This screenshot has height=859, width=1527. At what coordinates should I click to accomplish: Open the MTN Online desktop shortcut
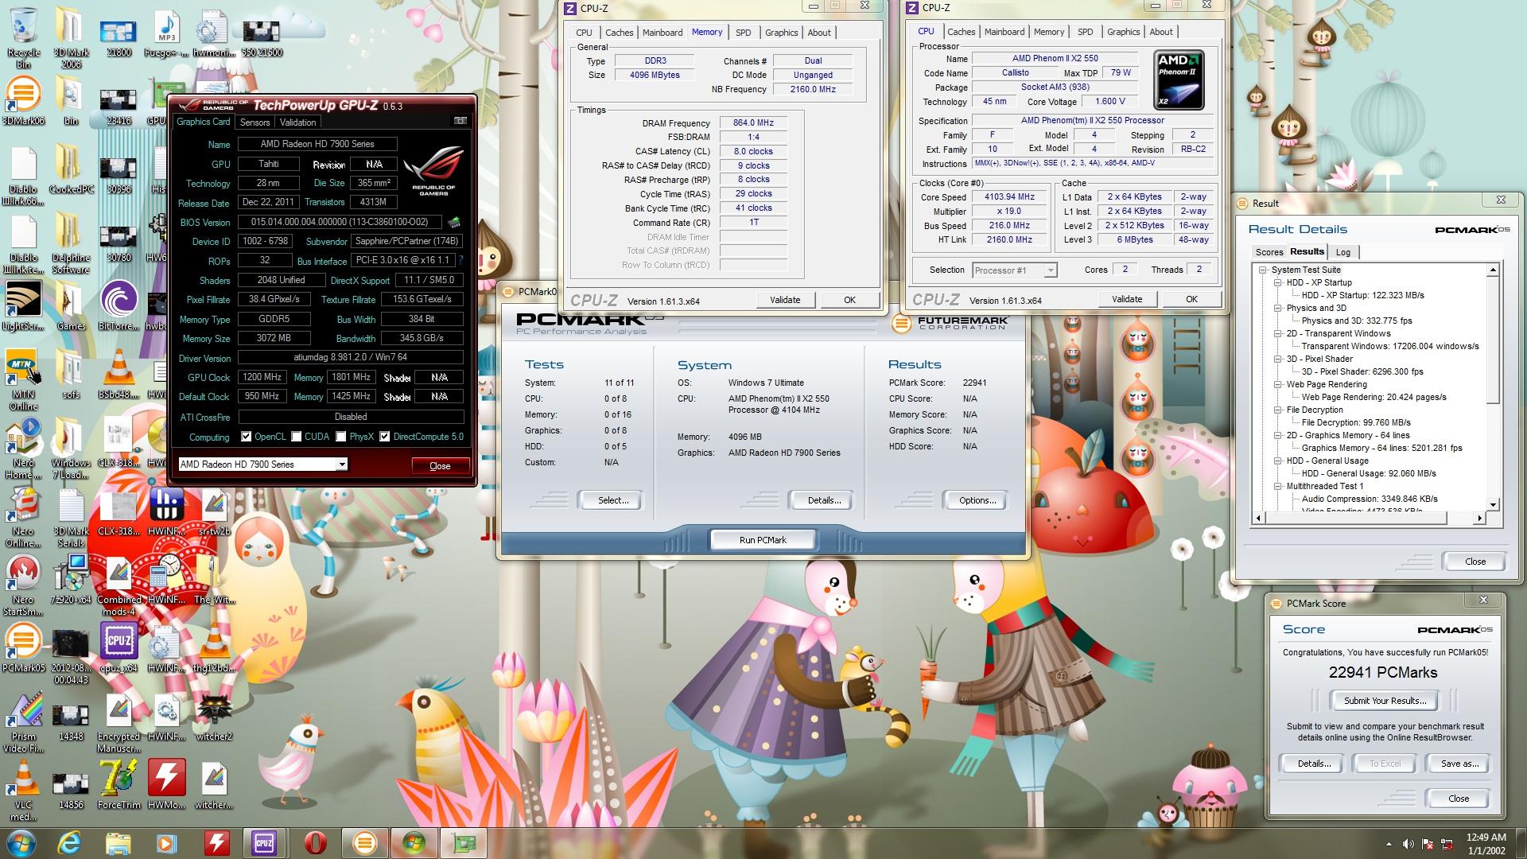point(23,380)
